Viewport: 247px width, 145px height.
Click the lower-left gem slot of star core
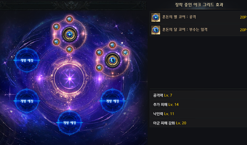pos(56,42)
